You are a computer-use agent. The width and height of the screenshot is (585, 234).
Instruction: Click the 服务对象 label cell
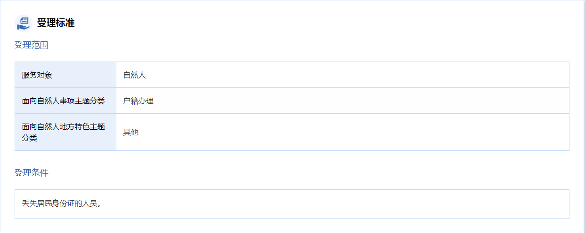click(x=65, y=75)
